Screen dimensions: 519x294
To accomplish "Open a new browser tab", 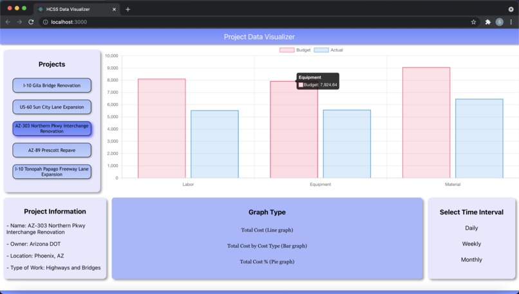I will 127,9.
